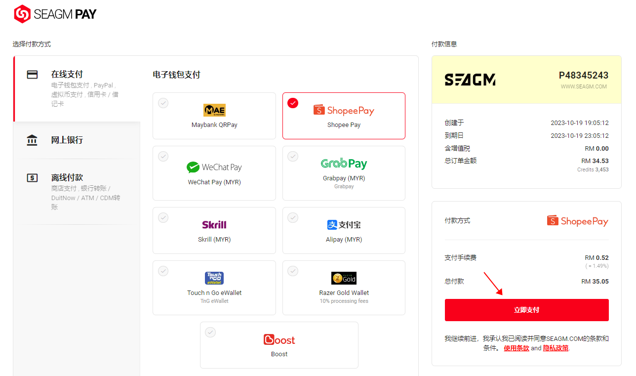Click the WWW.SEAGM.COM text
This screenshot has height=376, width=636.
coord(584,87)
